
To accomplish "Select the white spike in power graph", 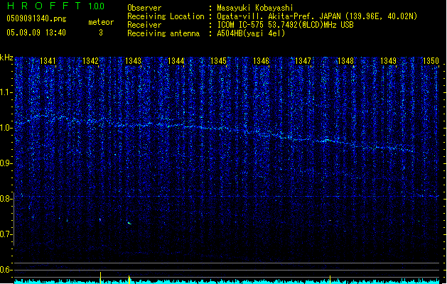I will click(100, 275).
